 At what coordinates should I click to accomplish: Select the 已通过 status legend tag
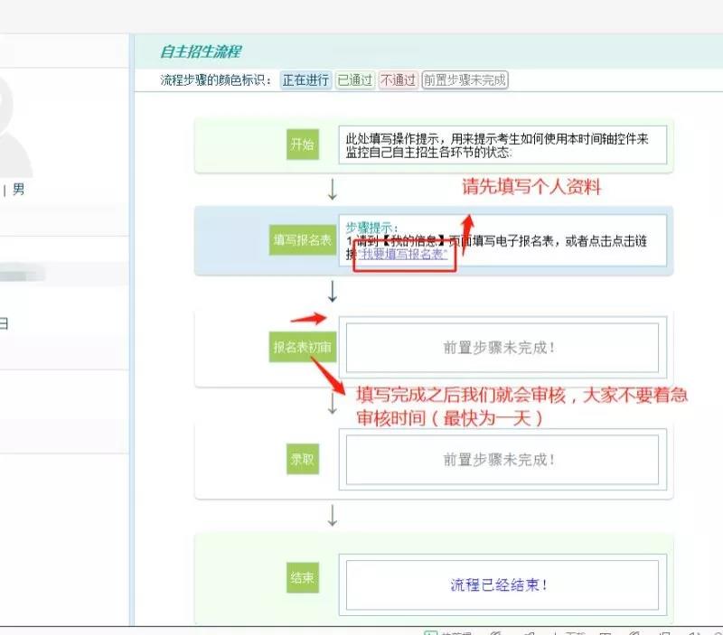coord(354,79)
